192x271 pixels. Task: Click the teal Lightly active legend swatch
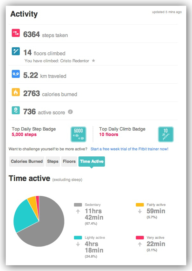(78, 238)
